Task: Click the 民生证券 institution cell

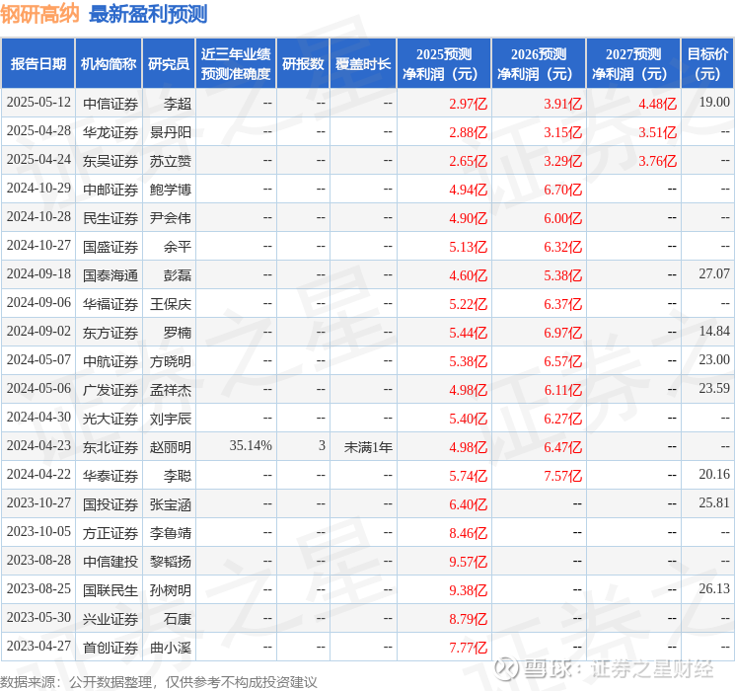Action: tap(110, 218)
